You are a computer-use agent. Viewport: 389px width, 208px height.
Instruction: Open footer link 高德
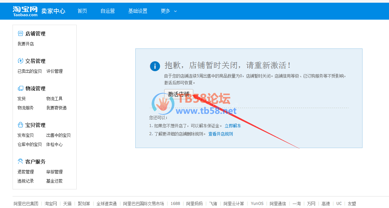[326, 204]
